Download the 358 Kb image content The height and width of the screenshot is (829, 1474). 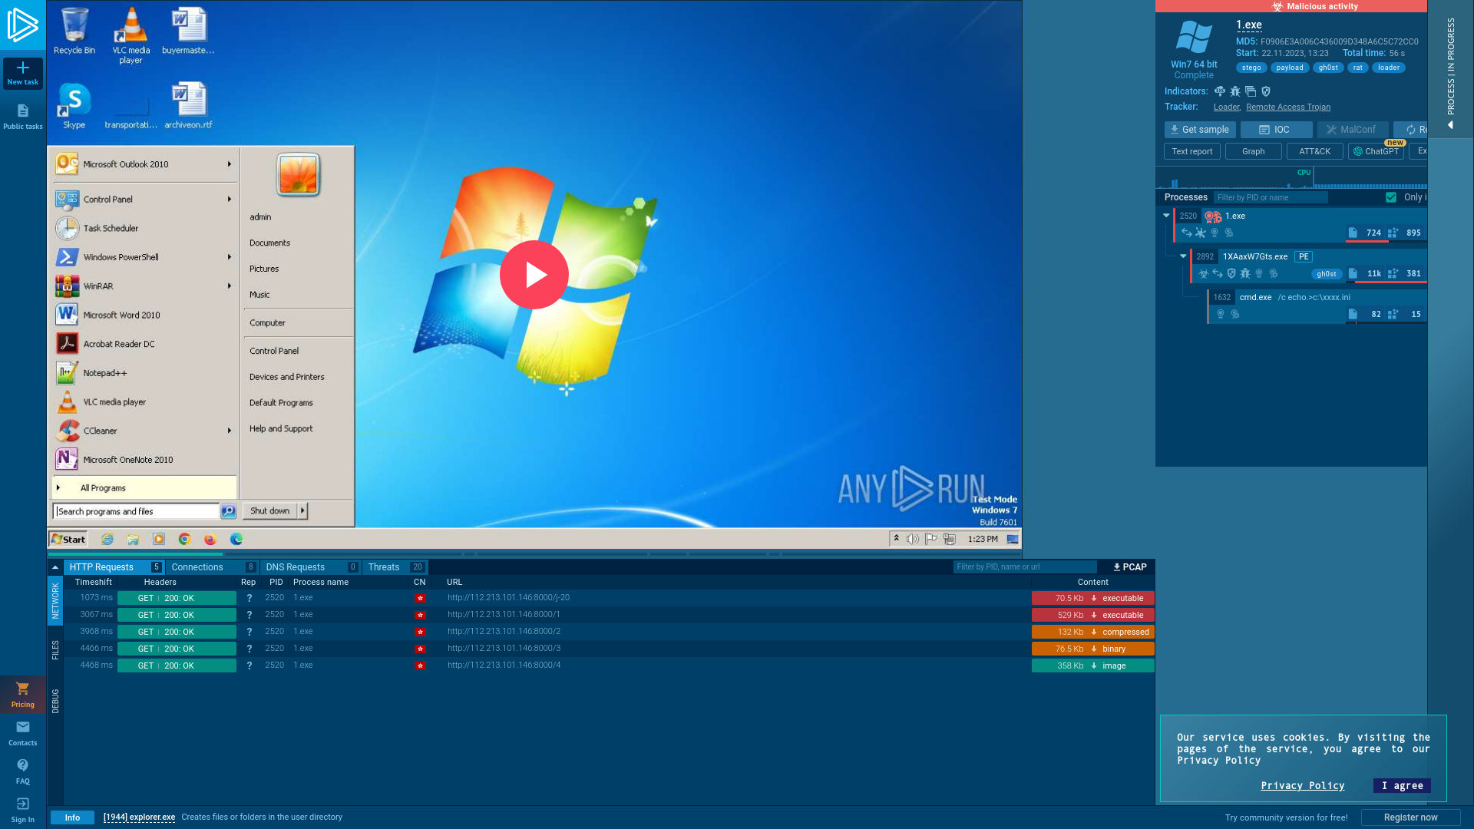point(1093,666)
